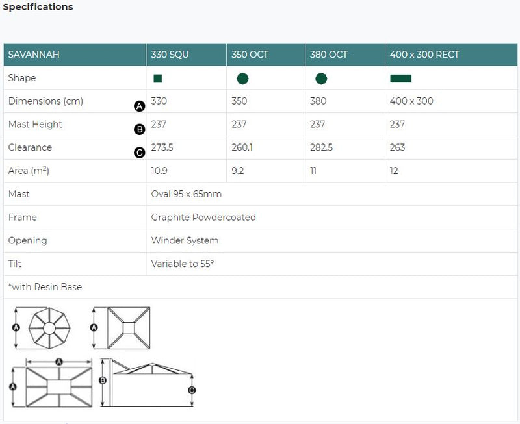Click the umbrella side-view diagram with B and C
520x424 pixels.
click(147, 383)
